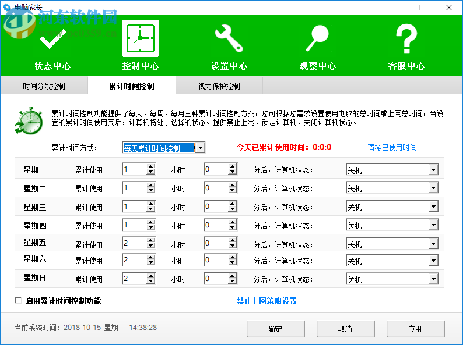This screenshot has width=463, height=345.
Task: Decrease 星期三 hours with down arrow
Action: (151, 209)
